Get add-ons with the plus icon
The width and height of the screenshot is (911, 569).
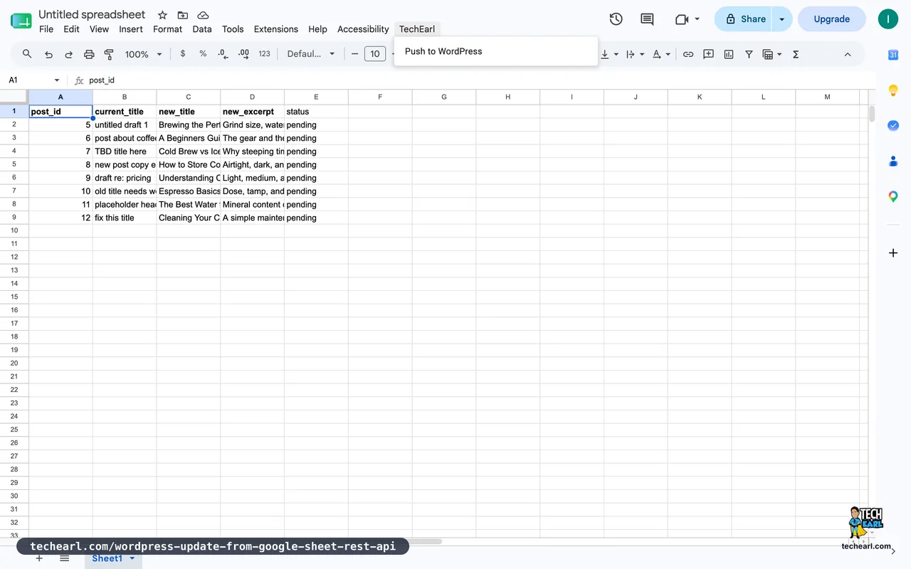click(893, 252)
